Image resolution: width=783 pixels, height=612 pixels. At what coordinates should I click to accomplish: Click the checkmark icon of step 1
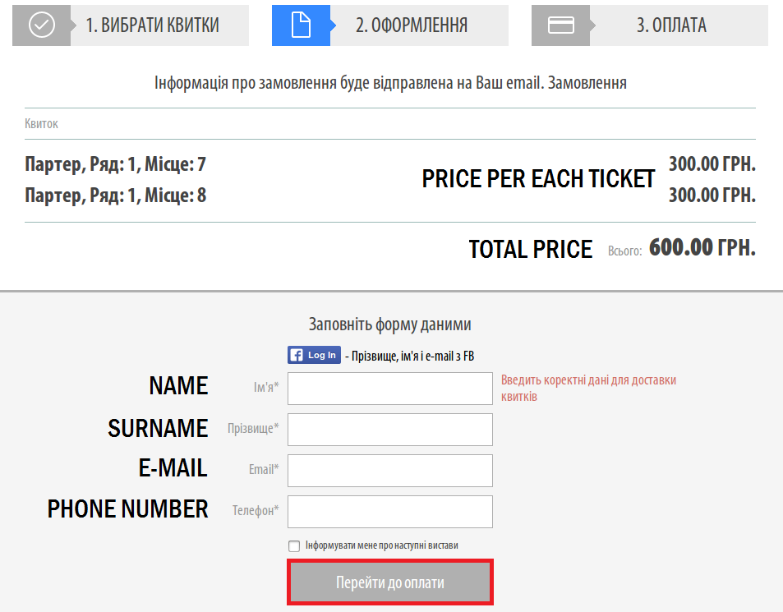click(41, 25)
